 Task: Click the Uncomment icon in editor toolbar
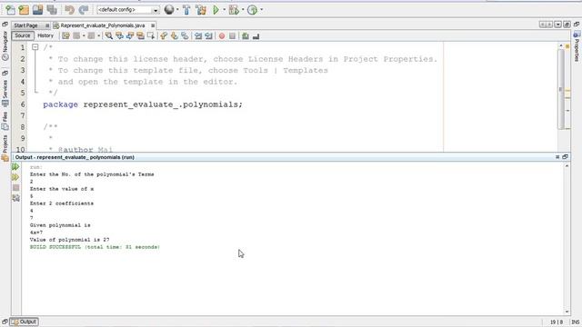point(256,36)
